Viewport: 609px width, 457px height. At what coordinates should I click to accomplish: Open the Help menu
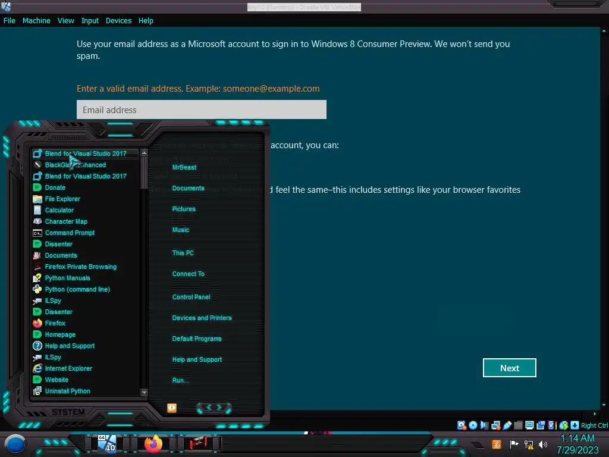point(146,21)
